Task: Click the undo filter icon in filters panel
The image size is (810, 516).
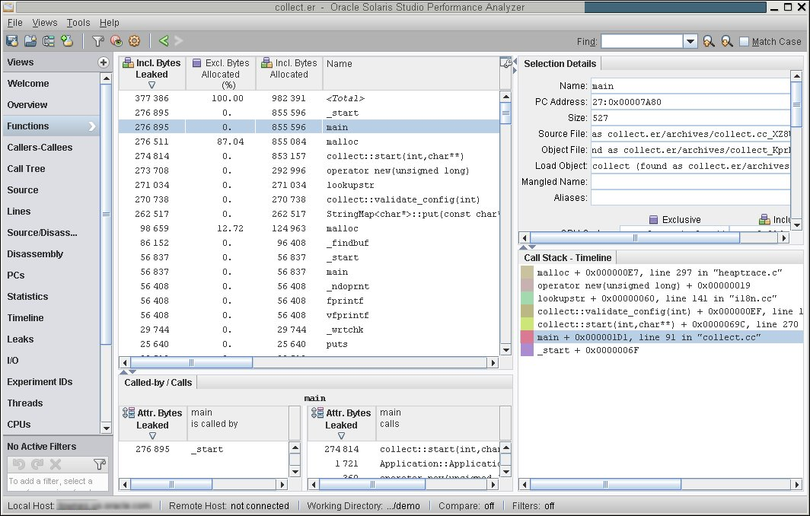Action: pos(18,464)
